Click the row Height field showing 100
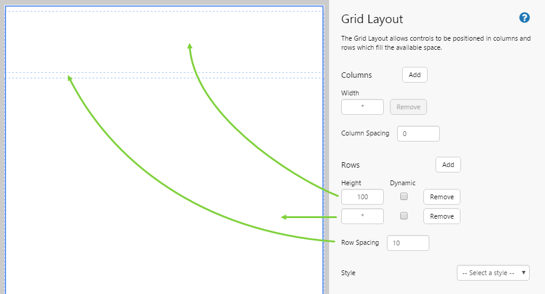Image resolution: width=545 pixels, height=294 pixels. click(363, 197)
